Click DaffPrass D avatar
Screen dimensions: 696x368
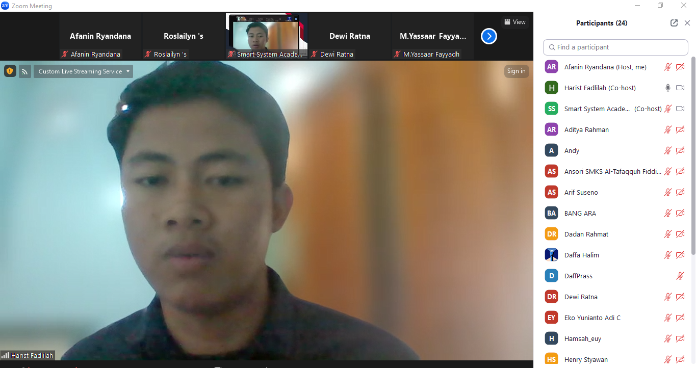coord(551,276)
